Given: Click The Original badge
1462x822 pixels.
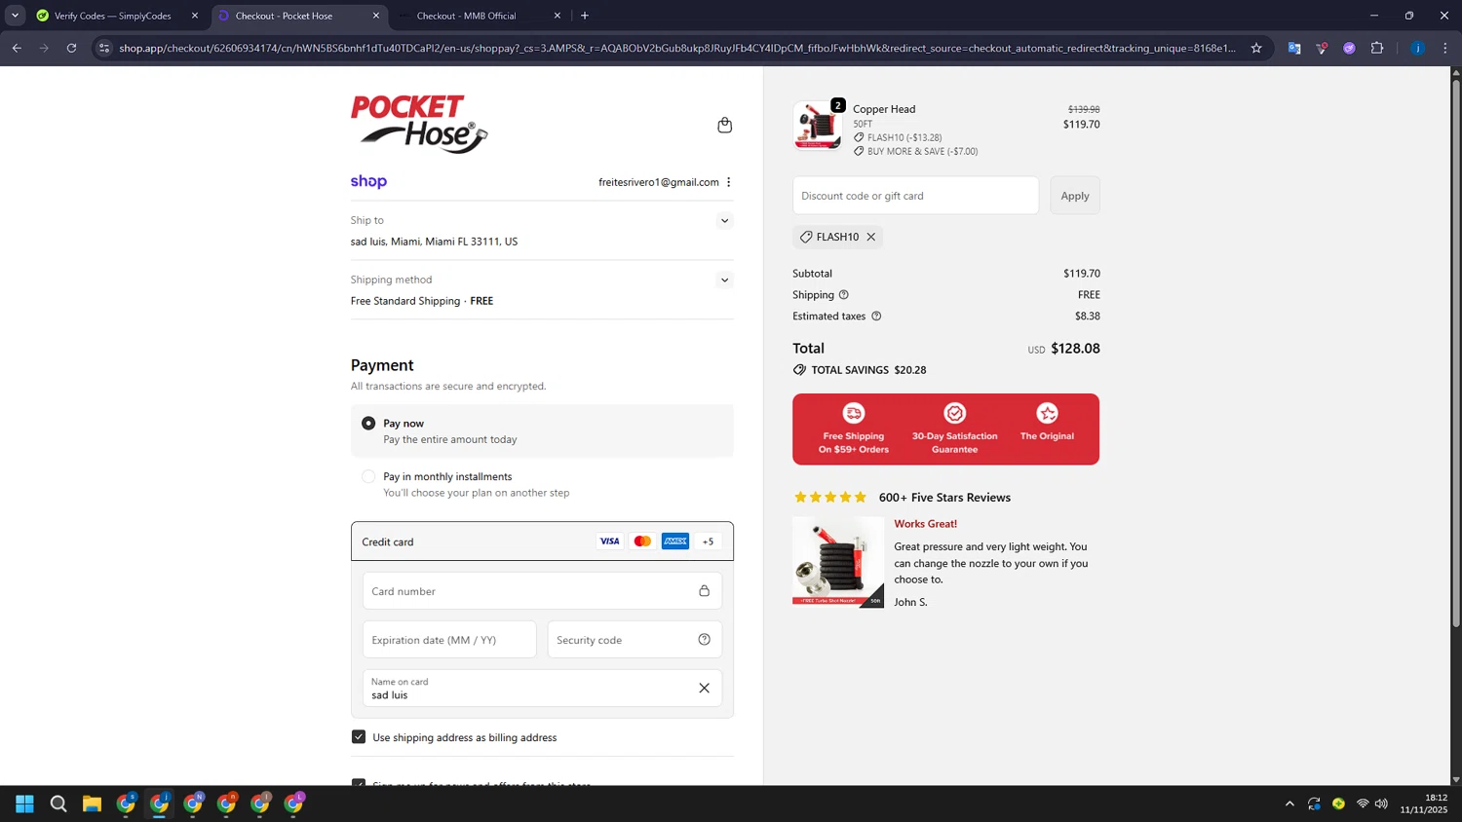Looking at the screenshot, I should pyautogui.click(x=1047, y=424).
